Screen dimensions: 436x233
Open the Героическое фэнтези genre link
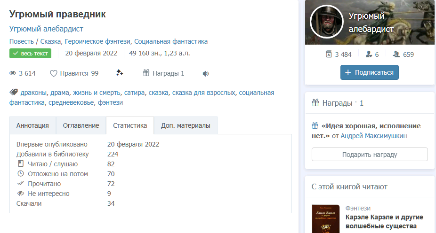point(97,41)
